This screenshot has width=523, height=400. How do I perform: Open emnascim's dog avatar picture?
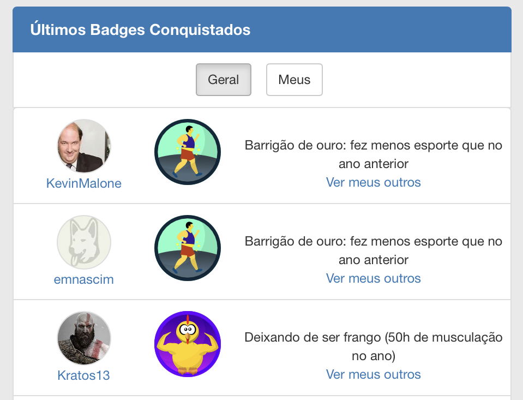pos(84,242)
